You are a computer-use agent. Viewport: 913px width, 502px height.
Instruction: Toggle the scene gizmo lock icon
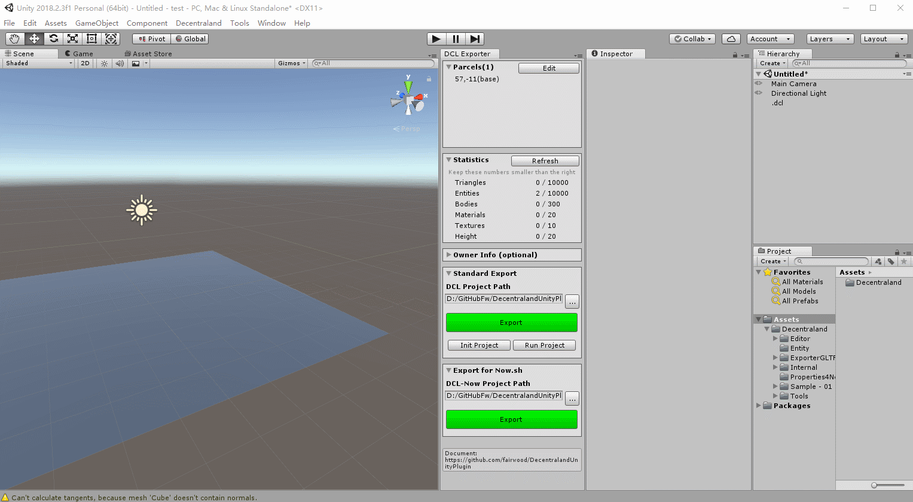(x=429, y=78)
